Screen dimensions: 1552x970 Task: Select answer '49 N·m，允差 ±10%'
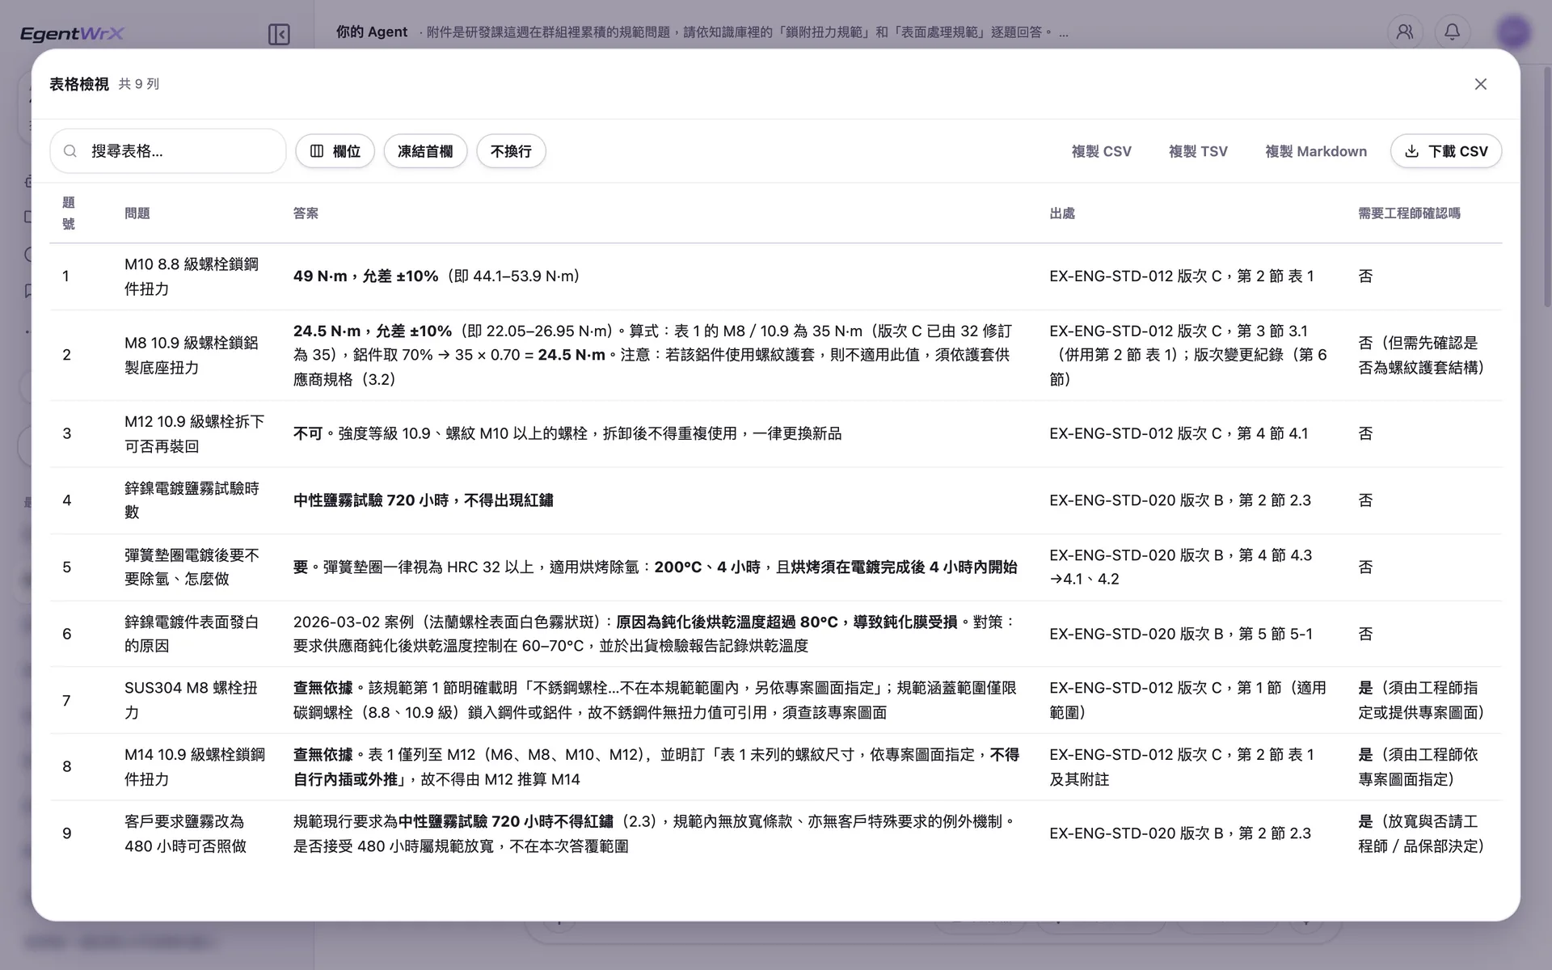click(x=365, y=276)
